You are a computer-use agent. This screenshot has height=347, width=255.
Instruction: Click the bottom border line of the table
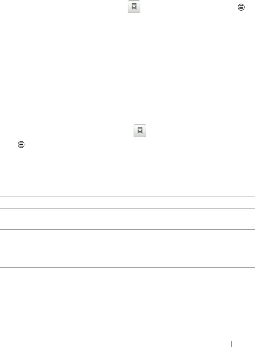click(127, 267)
